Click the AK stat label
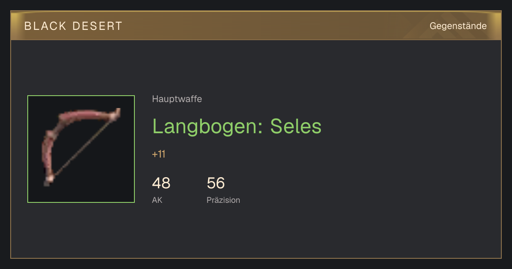This screenshot has width=512, height=269. [157, 200]
